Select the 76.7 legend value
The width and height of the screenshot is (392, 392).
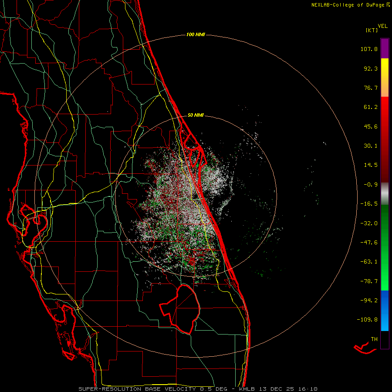371,88
